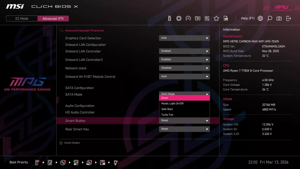The image size is (300, 169).
Task: Open the Favorites star icon
Action: pyautogui.click(x=216, y=18)
